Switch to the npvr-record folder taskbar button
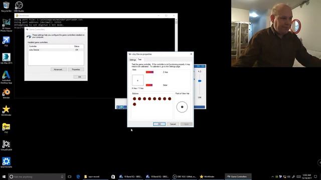The image size is (321, 180). [96, 176]
